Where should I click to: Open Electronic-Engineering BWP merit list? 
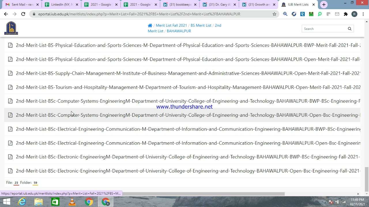tap(188, 157)
